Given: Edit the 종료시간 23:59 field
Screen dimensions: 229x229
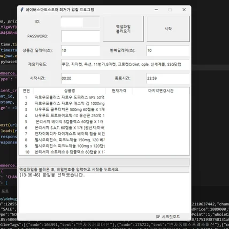Looking at the screenshot, I should pos(168,78).
